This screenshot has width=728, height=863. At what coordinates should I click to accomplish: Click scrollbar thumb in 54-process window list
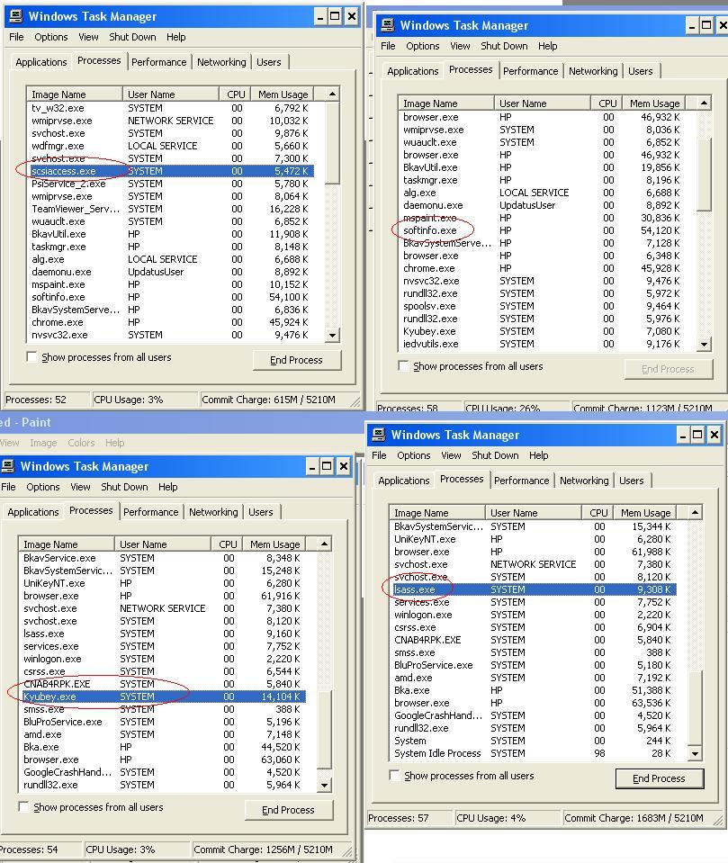point(324,731)
